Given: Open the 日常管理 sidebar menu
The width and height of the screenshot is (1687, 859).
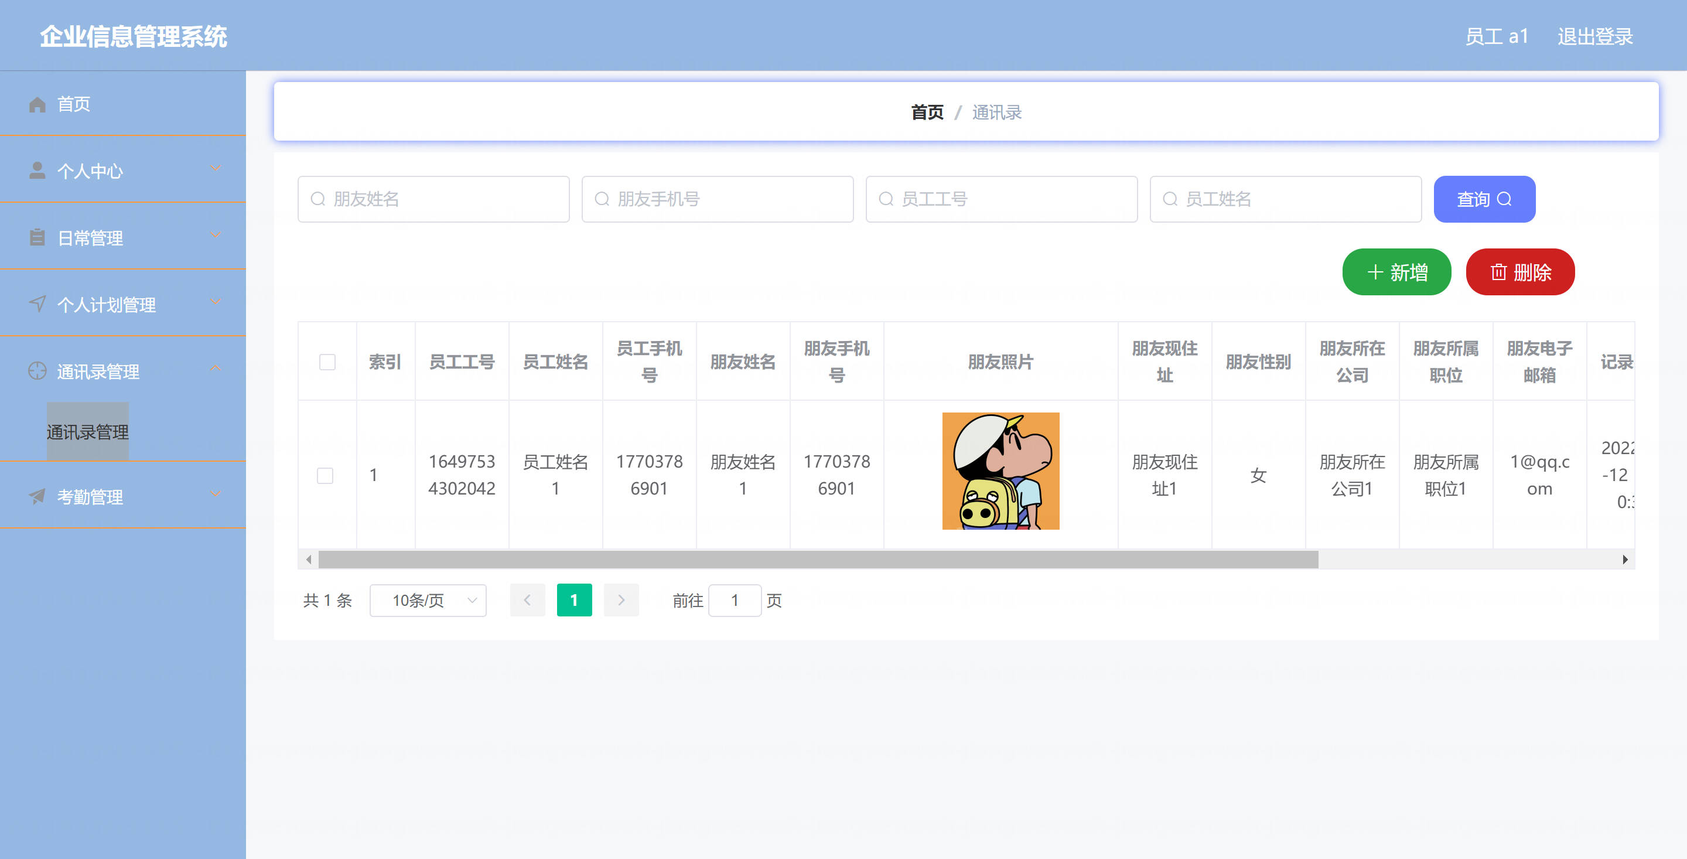Looking at the screenshot, I should point(123,237).
